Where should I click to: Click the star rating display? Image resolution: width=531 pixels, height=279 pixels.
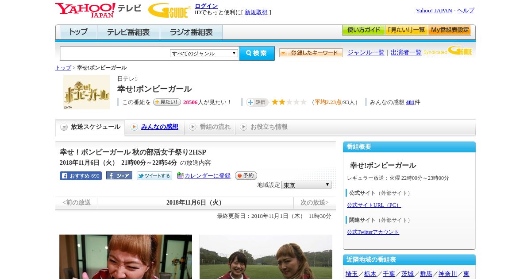coord(289,102)
